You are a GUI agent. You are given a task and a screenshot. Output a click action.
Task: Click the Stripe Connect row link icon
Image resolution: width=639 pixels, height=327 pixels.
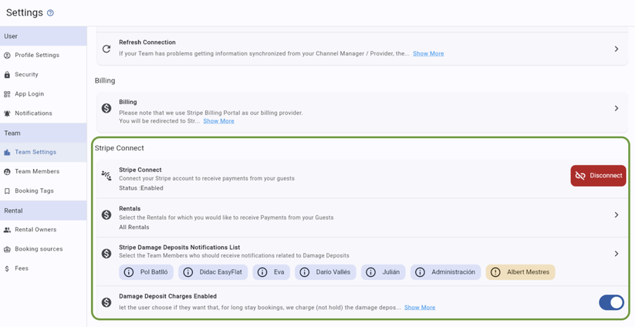point(106,176)
